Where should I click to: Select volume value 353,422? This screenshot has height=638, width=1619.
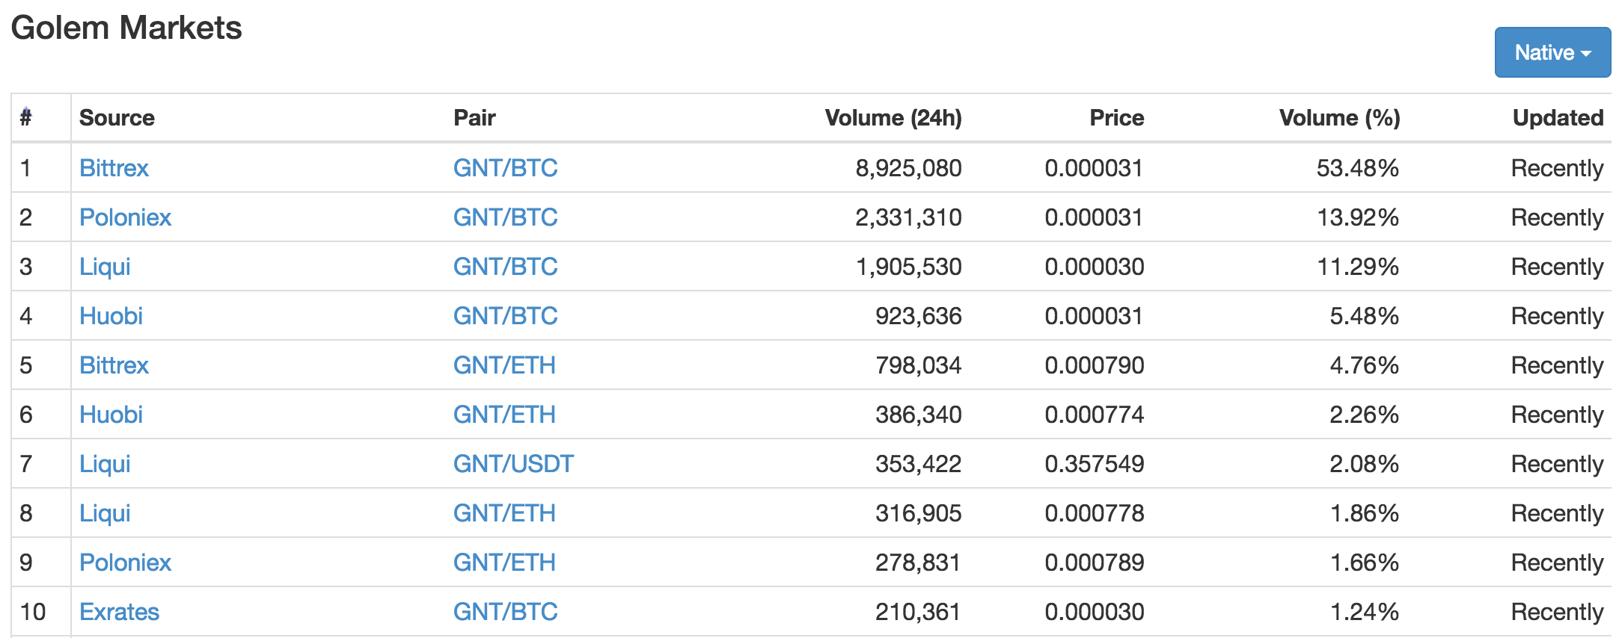[919, 464]
